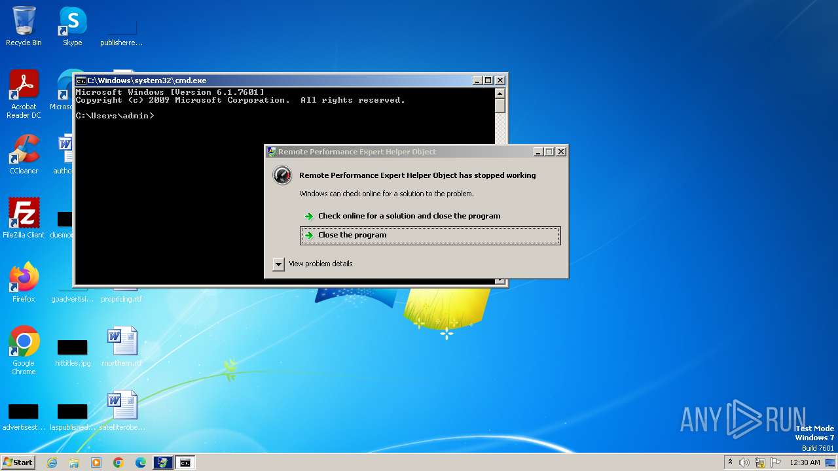Open Chrome from the taskbar
The image size is (838, 471).
118,462
